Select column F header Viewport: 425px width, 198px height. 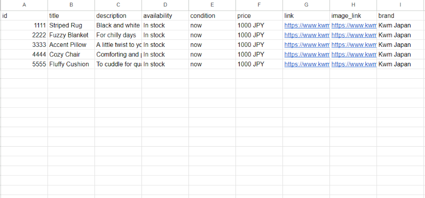point(259,5)
